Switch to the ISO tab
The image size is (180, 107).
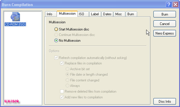[x=83, y=14]
